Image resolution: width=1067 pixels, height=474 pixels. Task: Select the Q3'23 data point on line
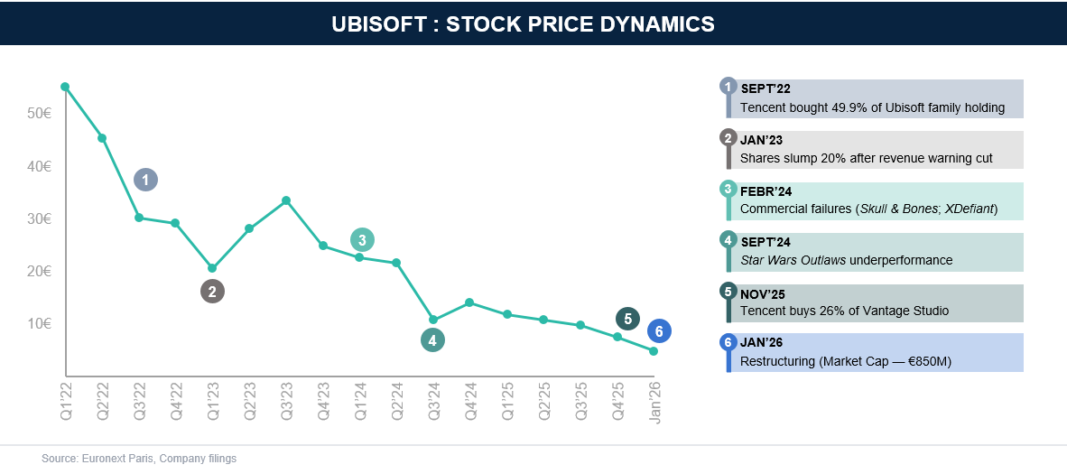pos(286,200)
